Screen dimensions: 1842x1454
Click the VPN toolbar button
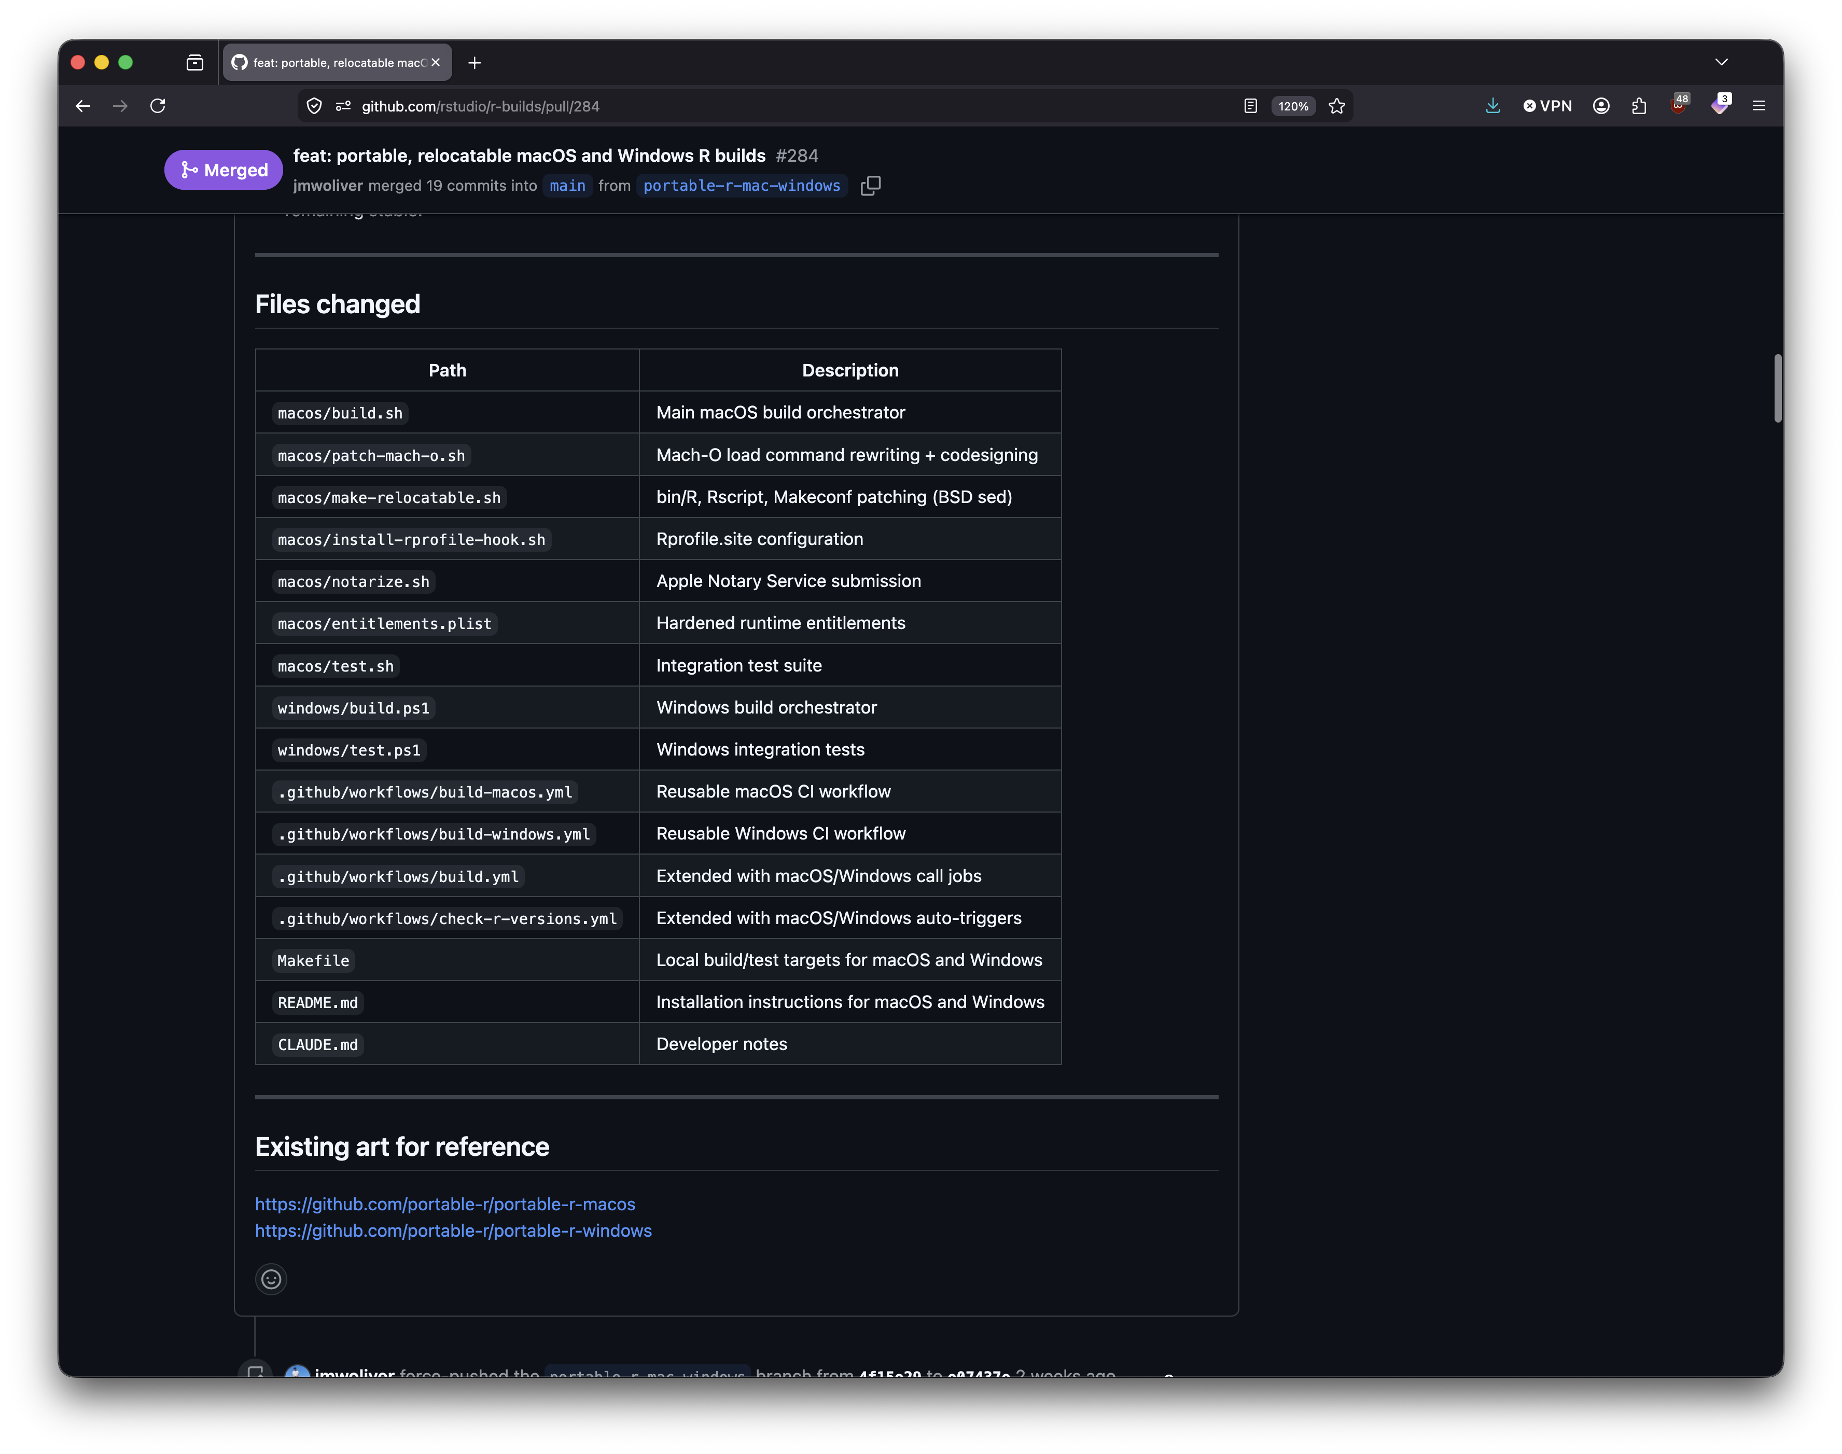(1547, 106)
